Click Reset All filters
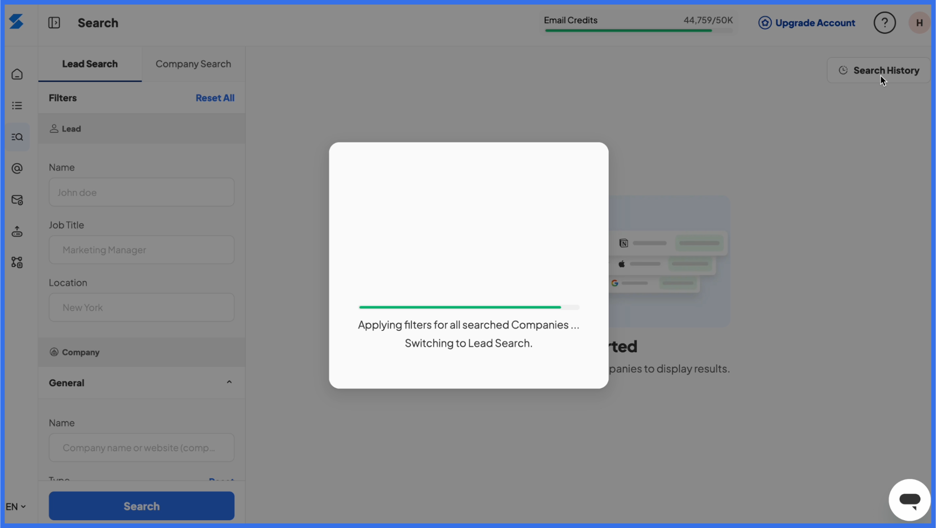This screenshot has height=528, width=936. click(215, 98)
